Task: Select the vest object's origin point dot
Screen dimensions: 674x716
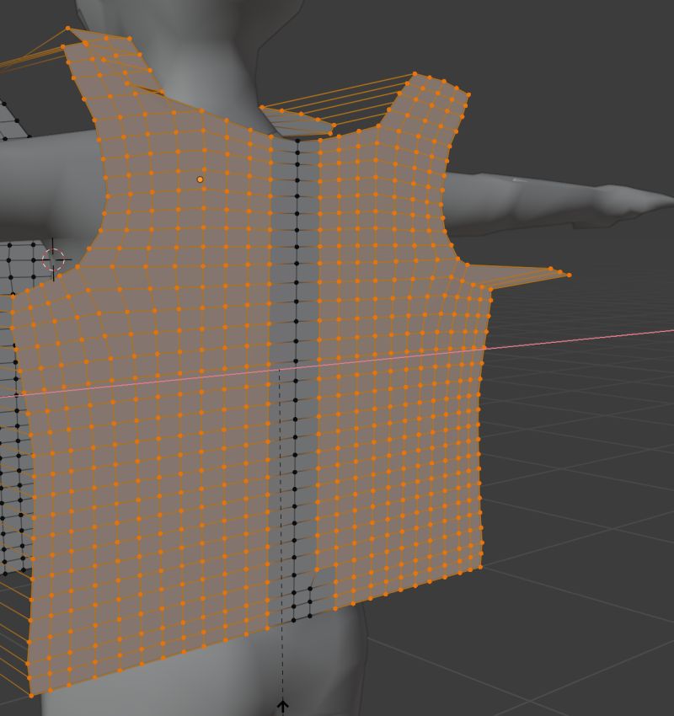Action: [x=200, y=179]
